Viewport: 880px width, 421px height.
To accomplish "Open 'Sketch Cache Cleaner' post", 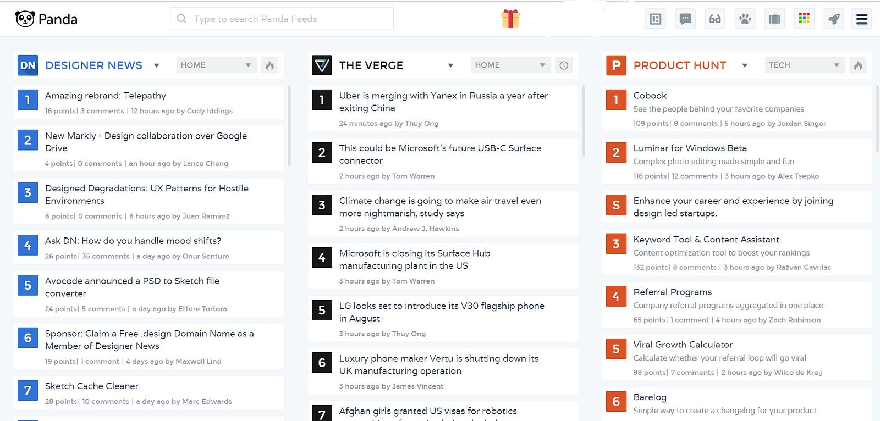I will [x=92, y=386].
